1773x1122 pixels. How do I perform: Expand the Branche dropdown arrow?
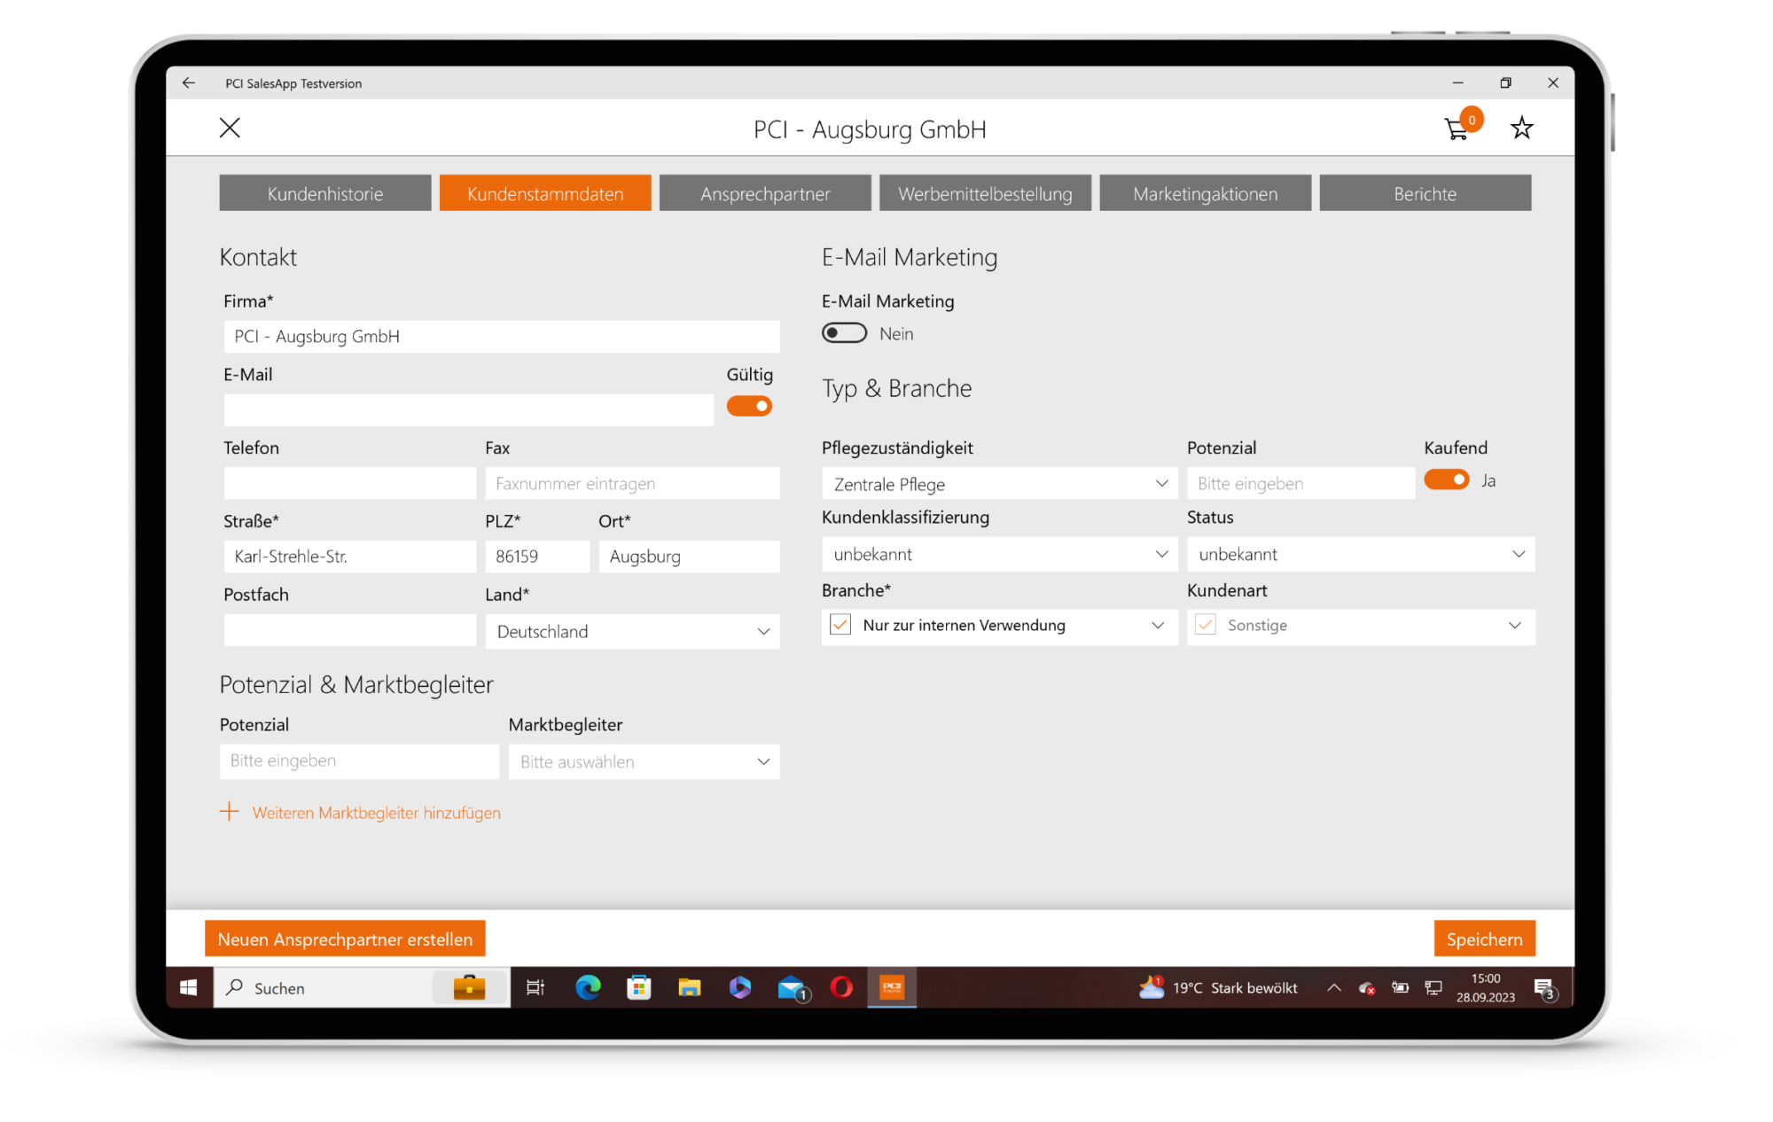click(x=1158, y=626)
